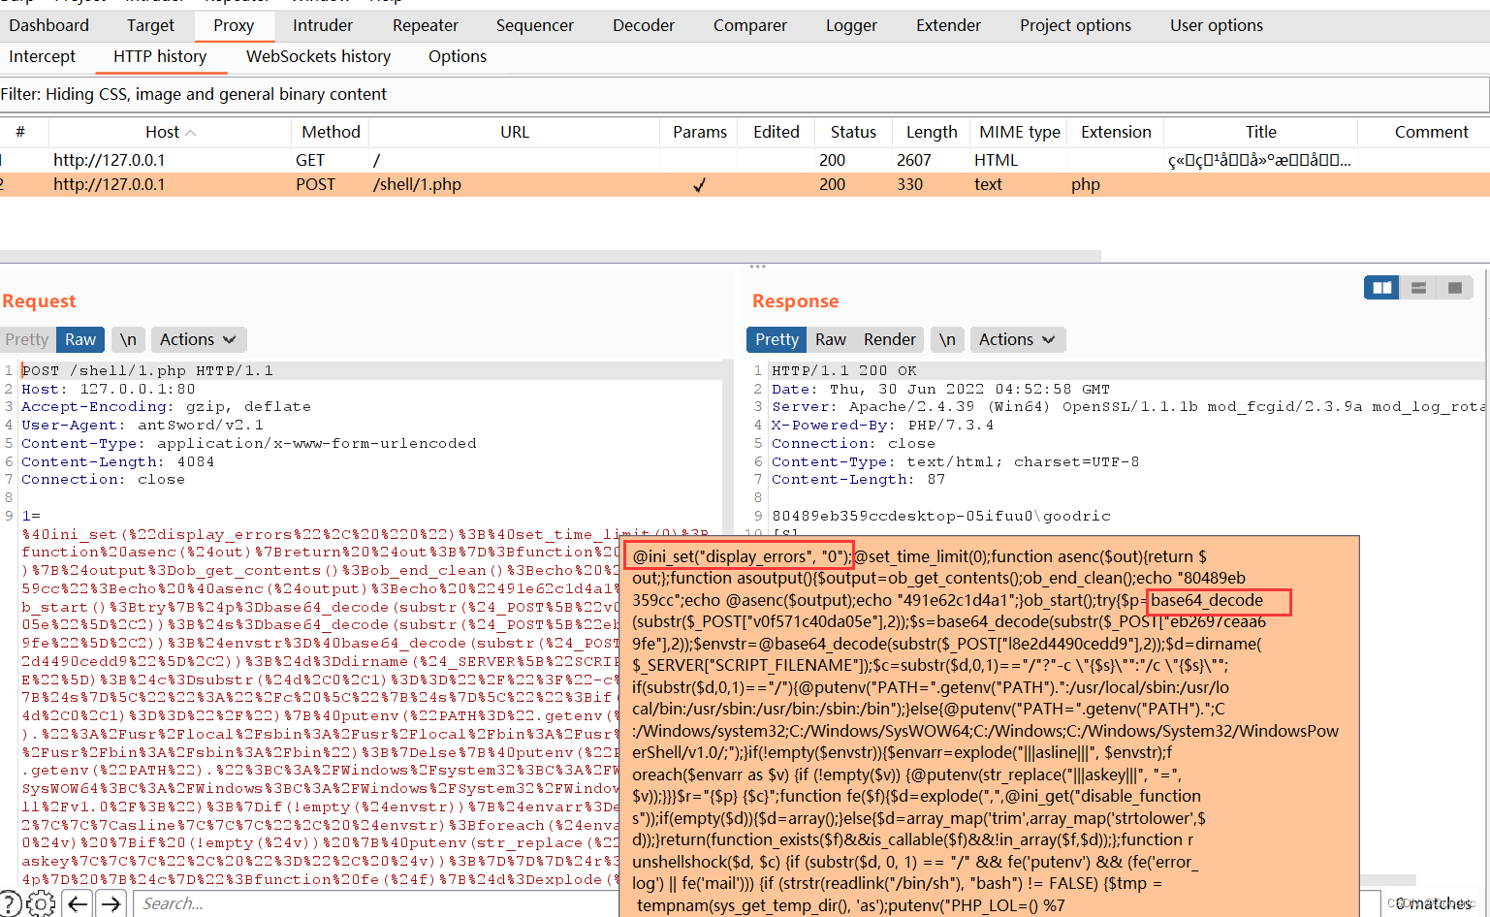Screen dimensions: 1490x917
Task: Go to previous search match arrow
Action: [x=78, y=903]
